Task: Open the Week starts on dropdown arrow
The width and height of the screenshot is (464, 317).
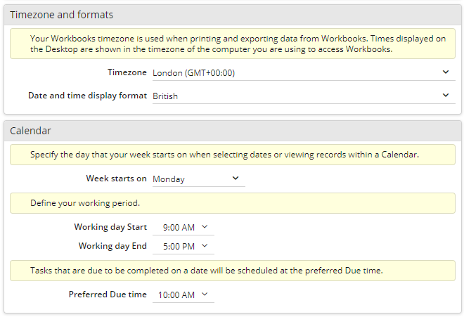Action: pyautogui.click(x=236, y=179)
